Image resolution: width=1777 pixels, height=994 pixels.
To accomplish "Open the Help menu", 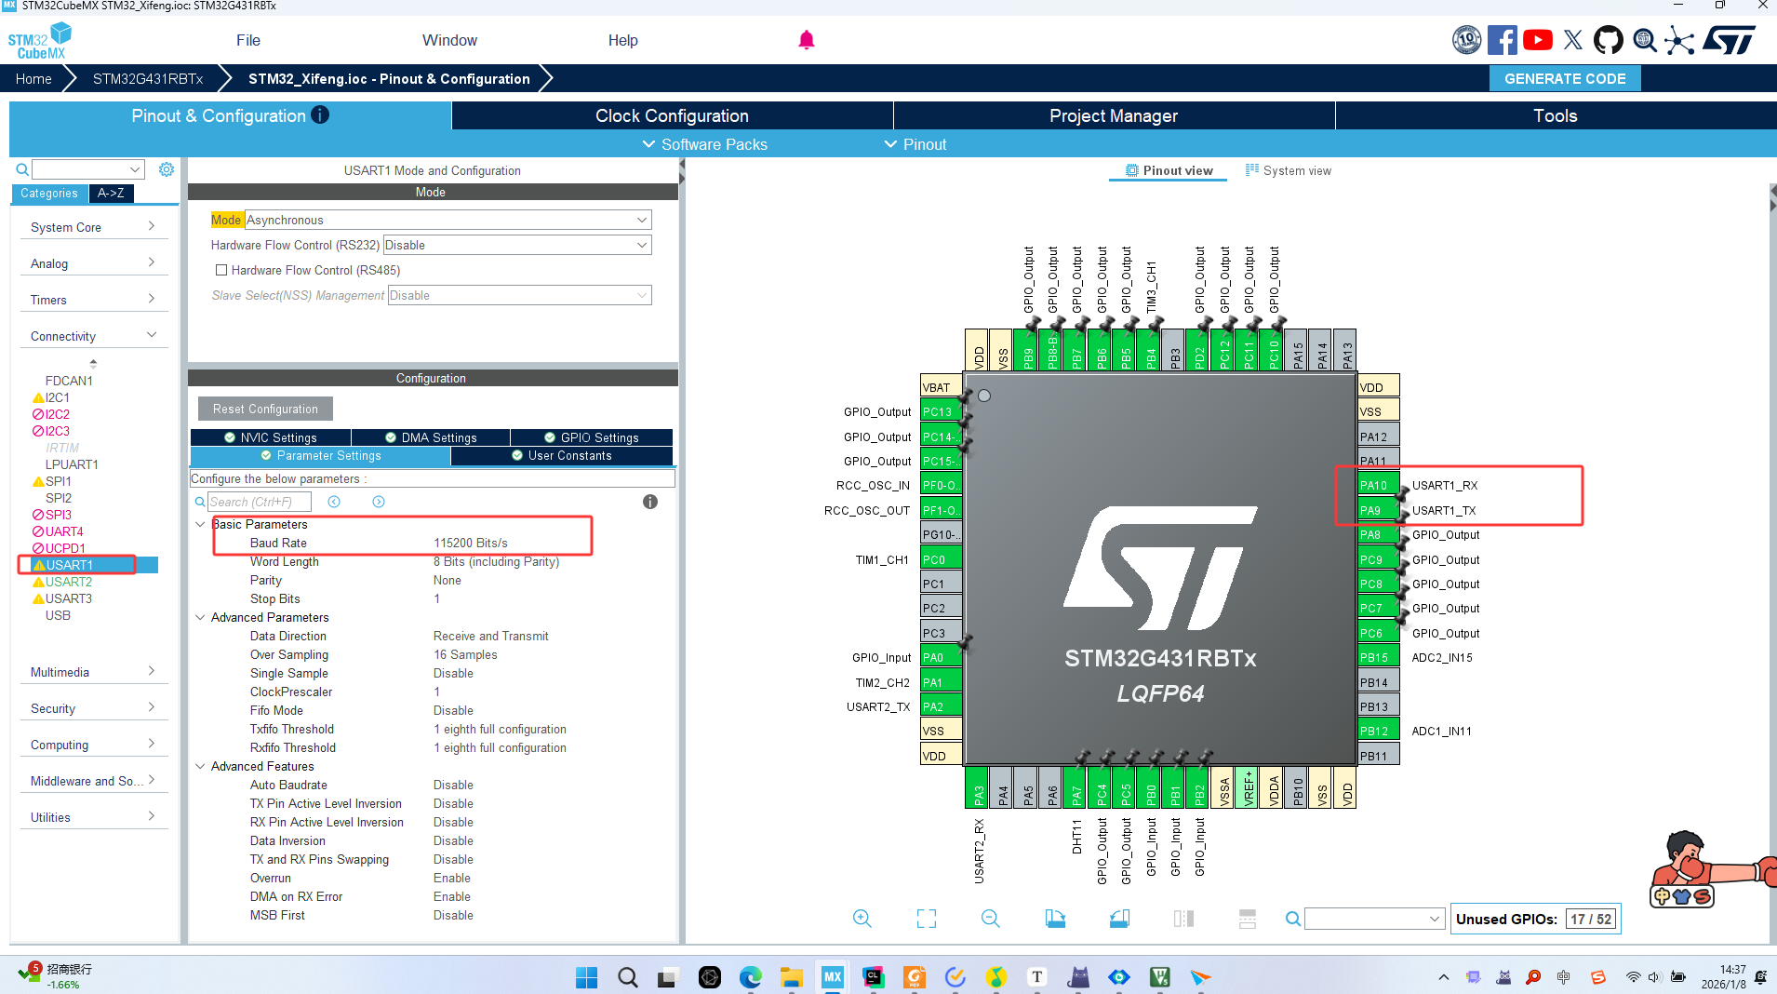I will [622, 40].
